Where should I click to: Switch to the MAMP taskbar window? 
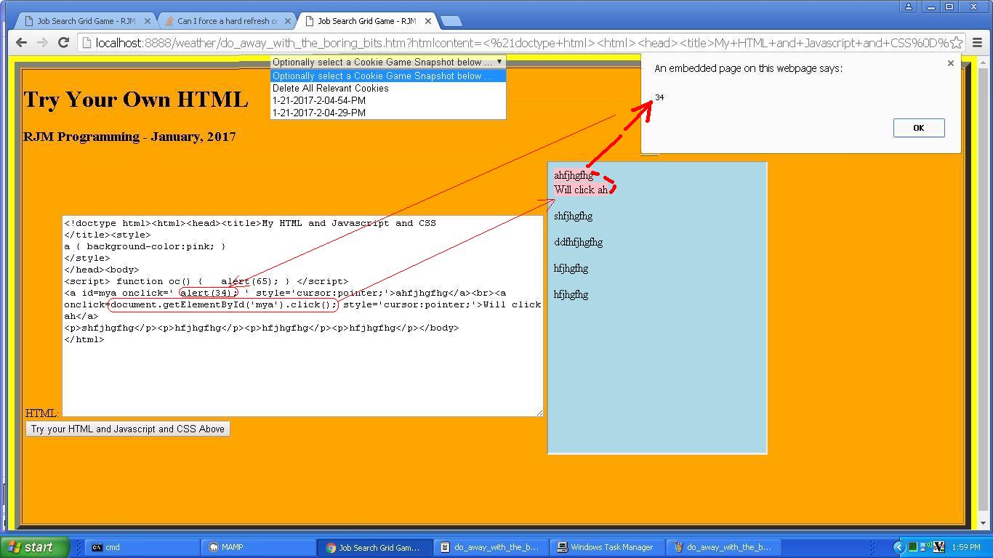tap(257, 547)
